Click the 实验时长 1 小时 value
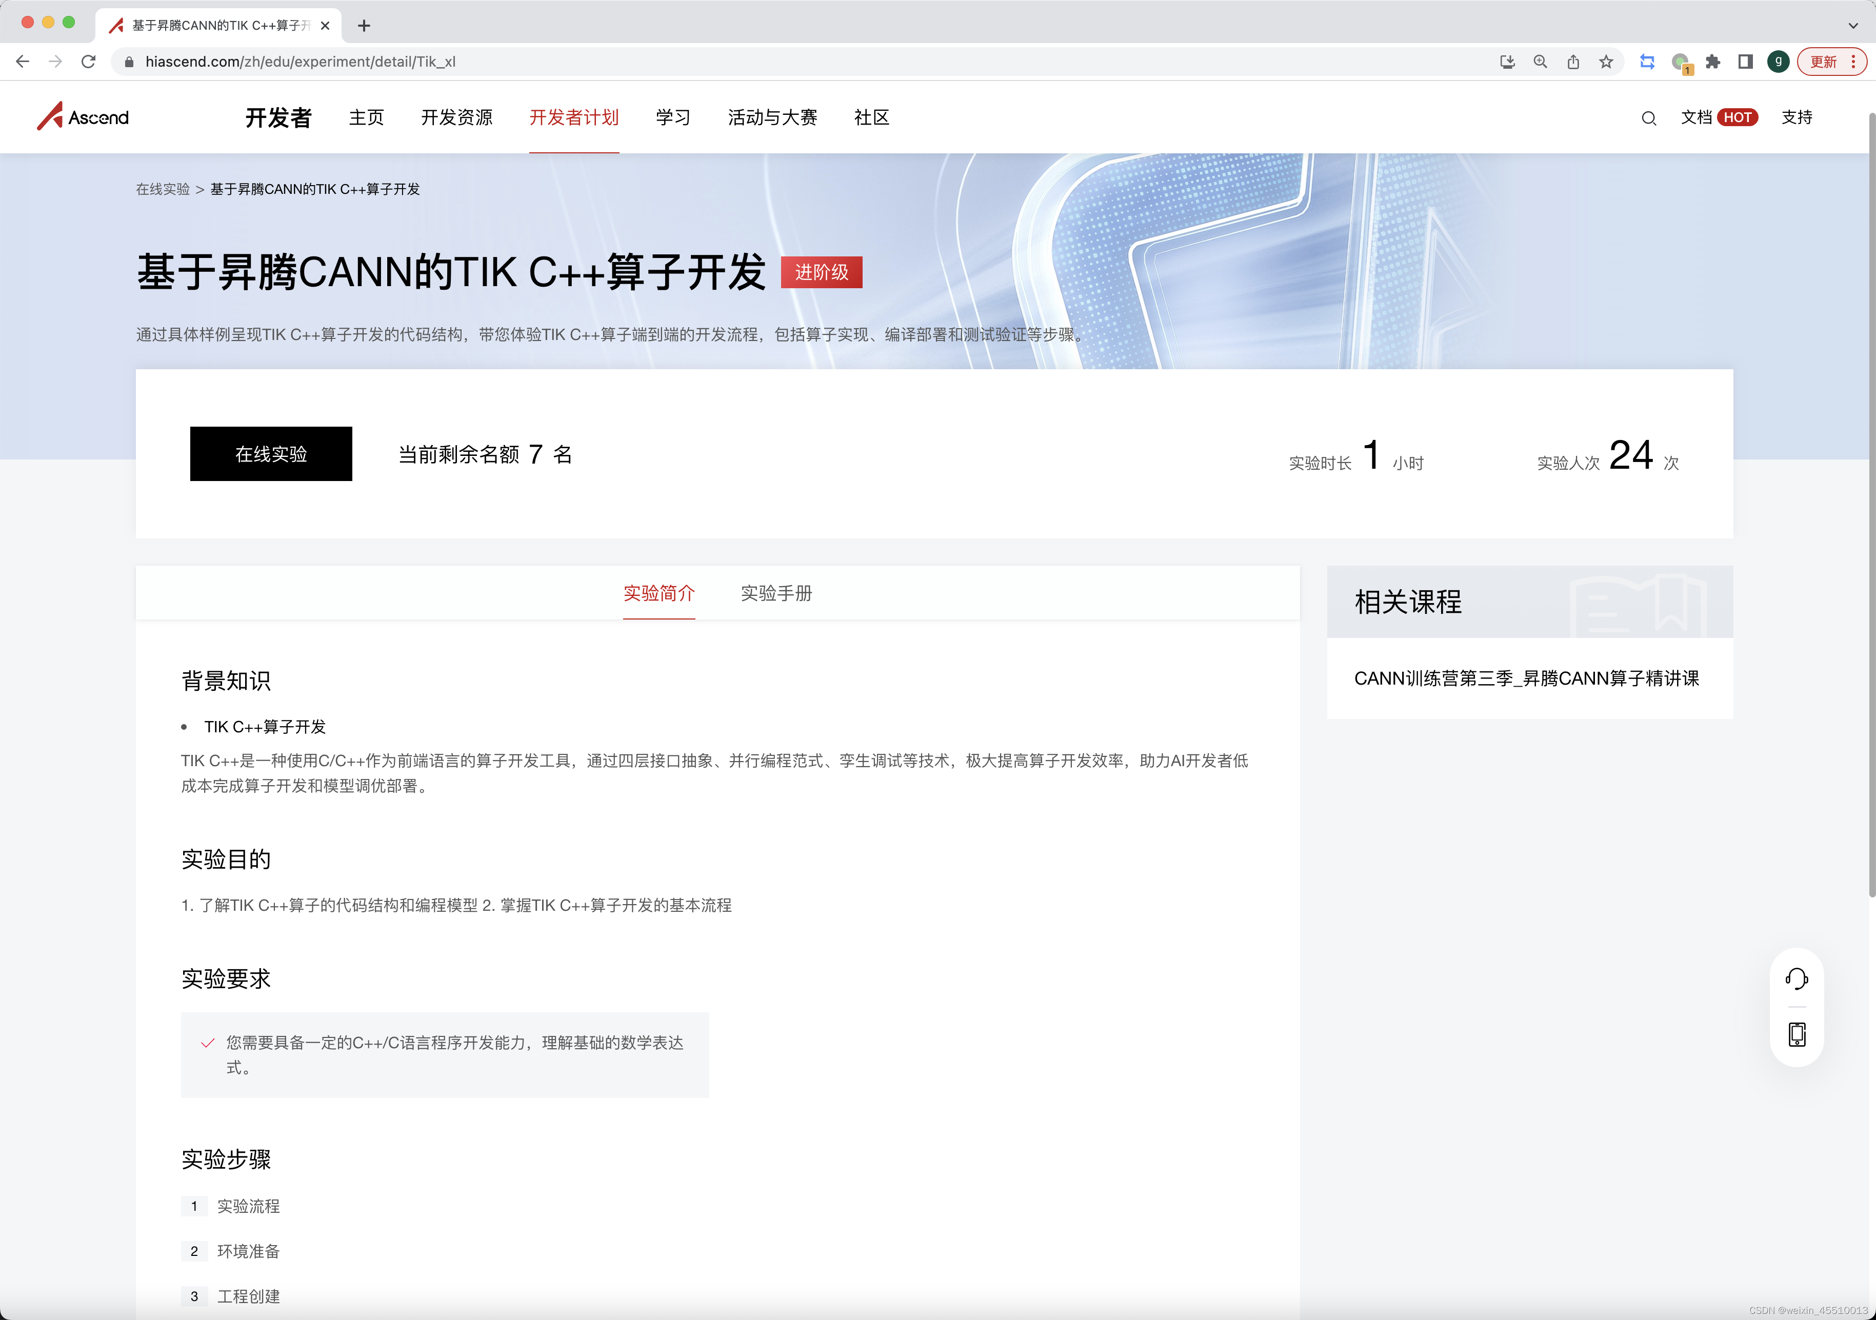 [1356, 456]
